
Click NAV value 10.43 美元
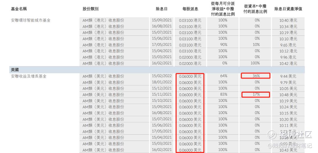[x=288, y=150]
